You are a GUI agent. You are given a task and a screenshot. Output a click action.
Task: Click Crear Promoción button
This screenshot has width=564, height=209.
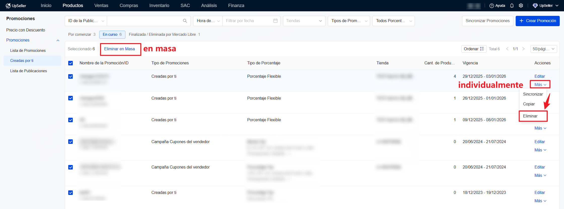[x=537, y=21]
